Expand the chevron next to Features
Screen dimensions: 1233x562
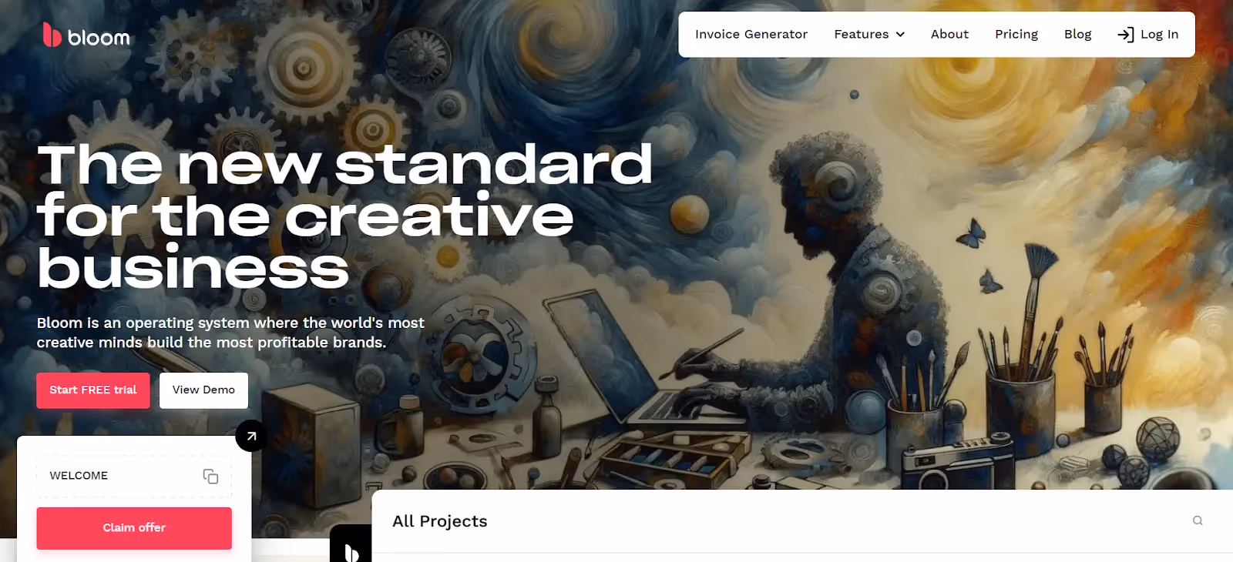click(x=900, y=35)
